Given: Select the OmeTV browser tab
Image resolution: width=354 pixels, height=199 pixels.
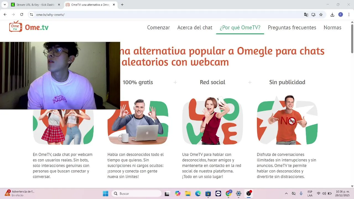Looking at the screenshot, I should pos(90,5).
